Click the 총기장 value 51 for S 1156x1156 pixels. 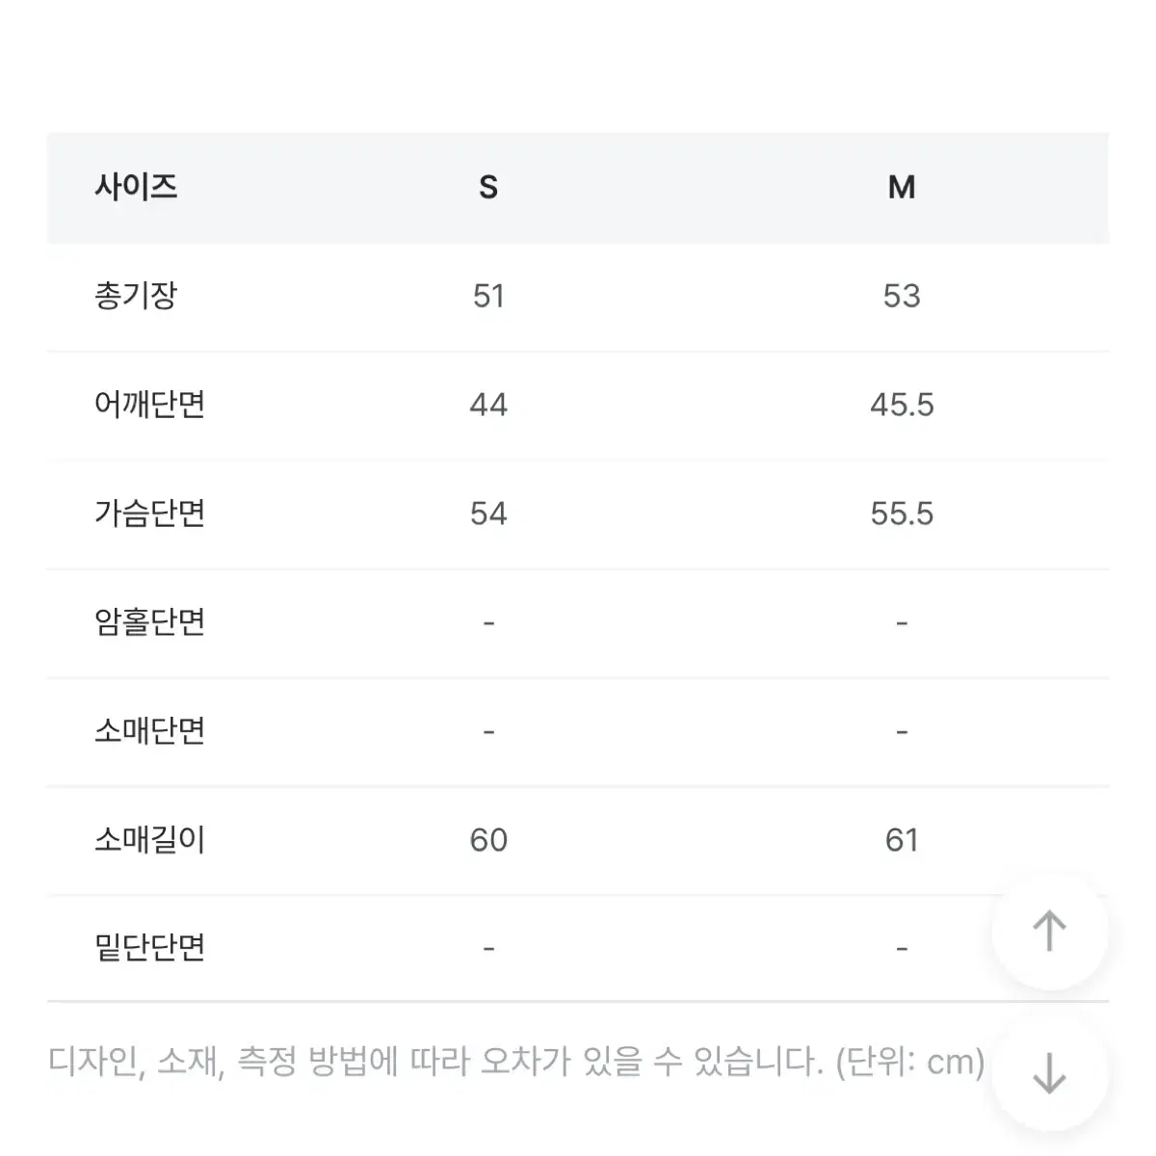point(488,296)
